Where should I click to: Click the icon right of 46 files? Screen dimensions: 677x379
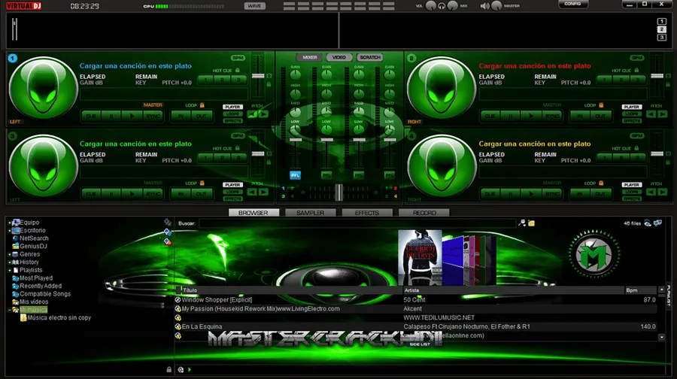(648, 223)
